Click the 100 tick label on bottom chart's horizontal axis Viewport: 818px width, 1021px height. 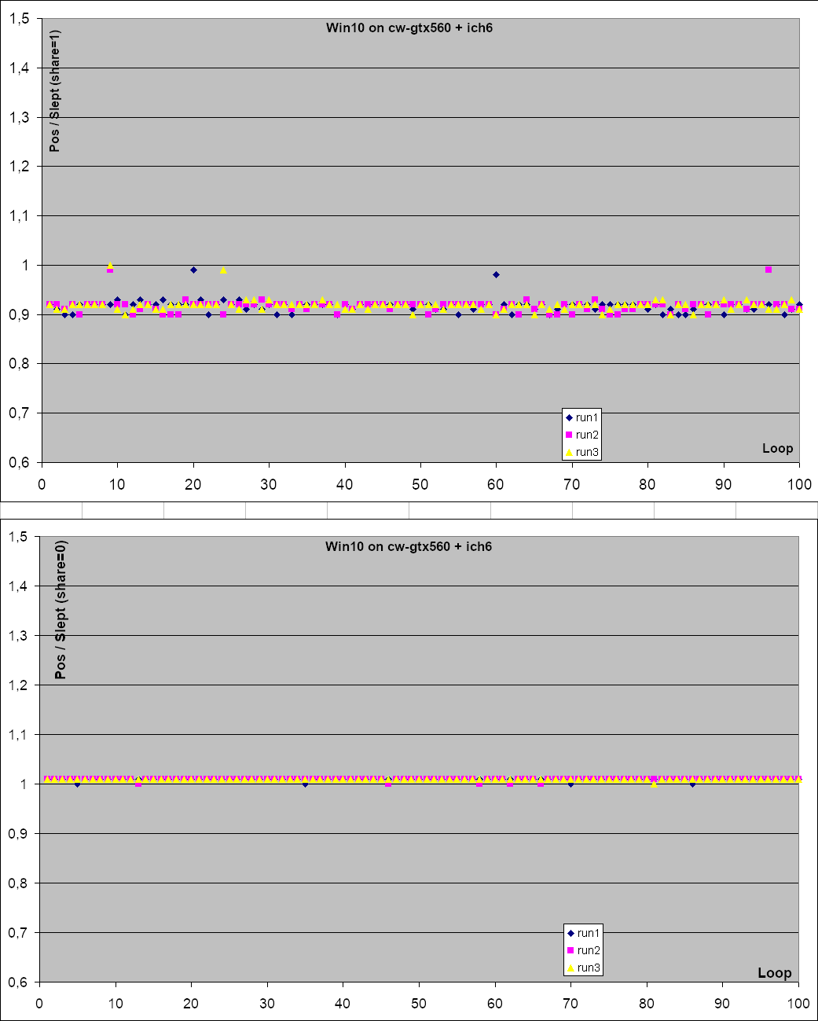click(x=798, y=1003)
